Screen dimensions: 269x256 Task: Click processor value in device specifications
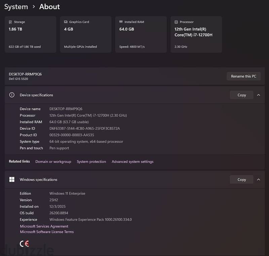click(88, 116)
